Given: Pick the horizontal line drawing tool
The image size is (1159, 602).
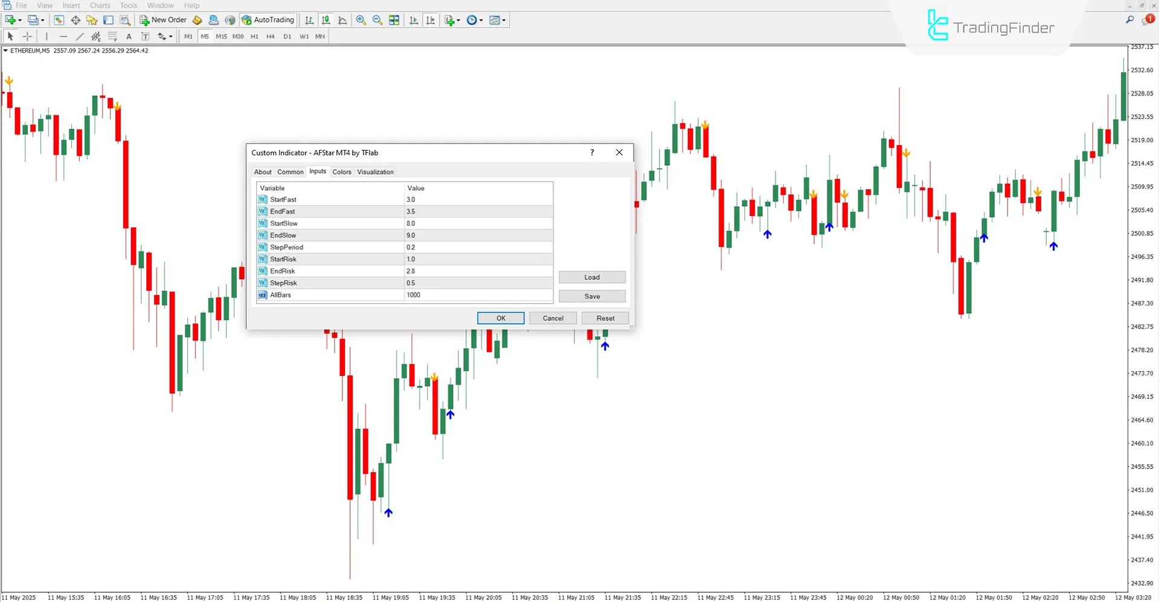Looking at the screenshot, I should (63, 36).
